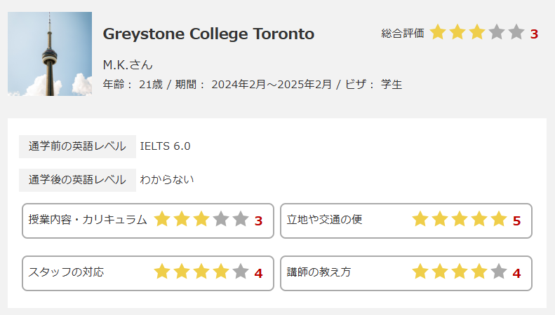The width and height of the screenshot is (555, 315).
Task: Click the third gold star of 総合評価
Action: pos(477,31)
